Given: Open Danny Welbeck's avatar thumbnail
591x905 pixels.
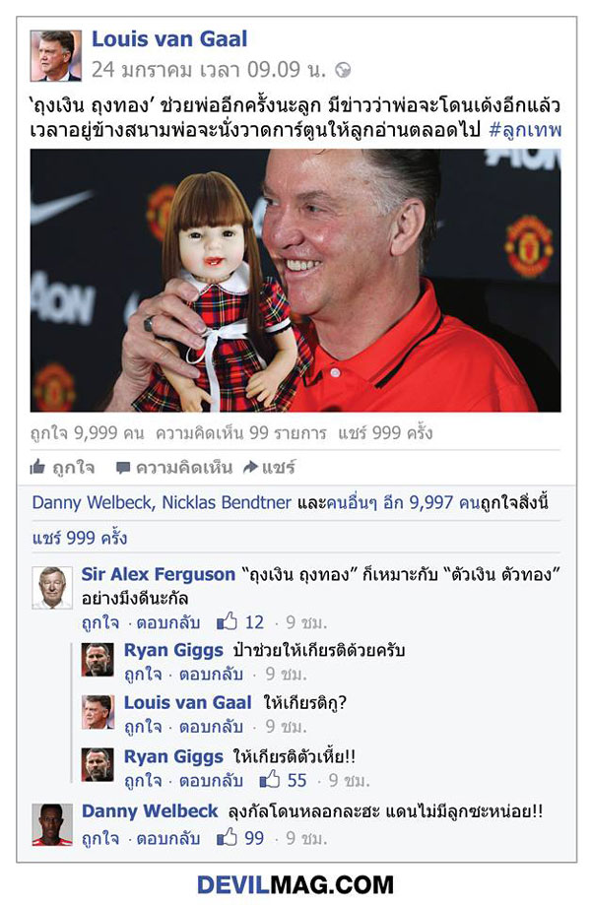Looking at the screenshot, I should pyautogui.click(x=52, y=825).
